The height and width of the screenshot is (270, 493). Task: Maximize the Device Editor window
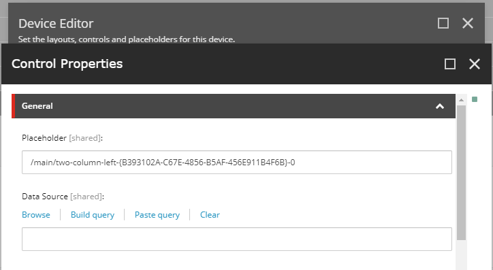(x=443, y=23)
